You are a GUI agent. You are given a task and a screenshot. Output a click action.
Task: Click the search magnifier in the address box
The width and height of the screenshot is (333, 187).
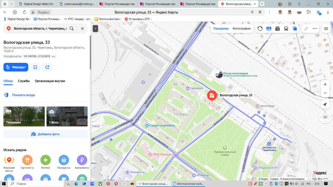(x=72, y=29)
